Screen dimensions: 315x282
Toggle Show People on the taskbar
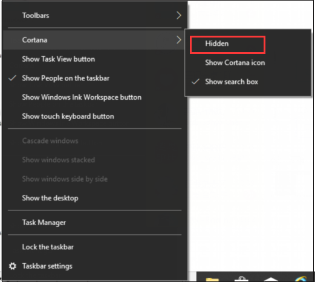(95, 78)
